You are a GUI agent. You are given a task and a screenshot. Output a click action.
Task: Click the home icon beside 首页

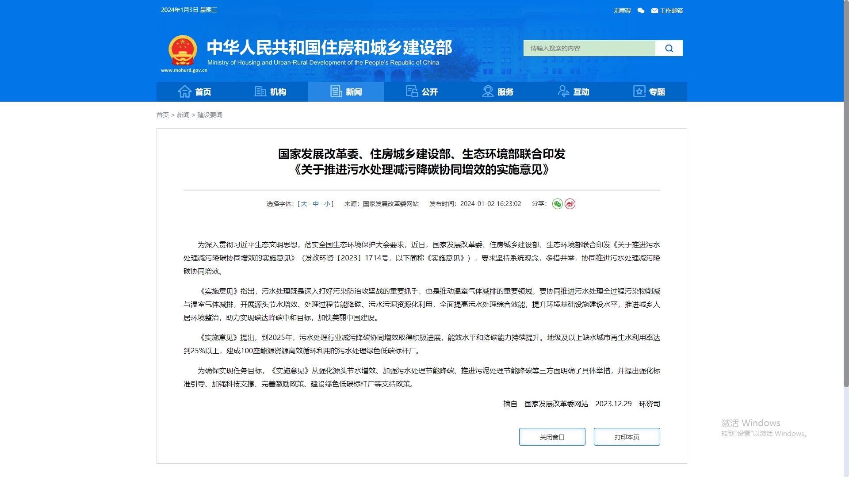[x=184, y=92]
